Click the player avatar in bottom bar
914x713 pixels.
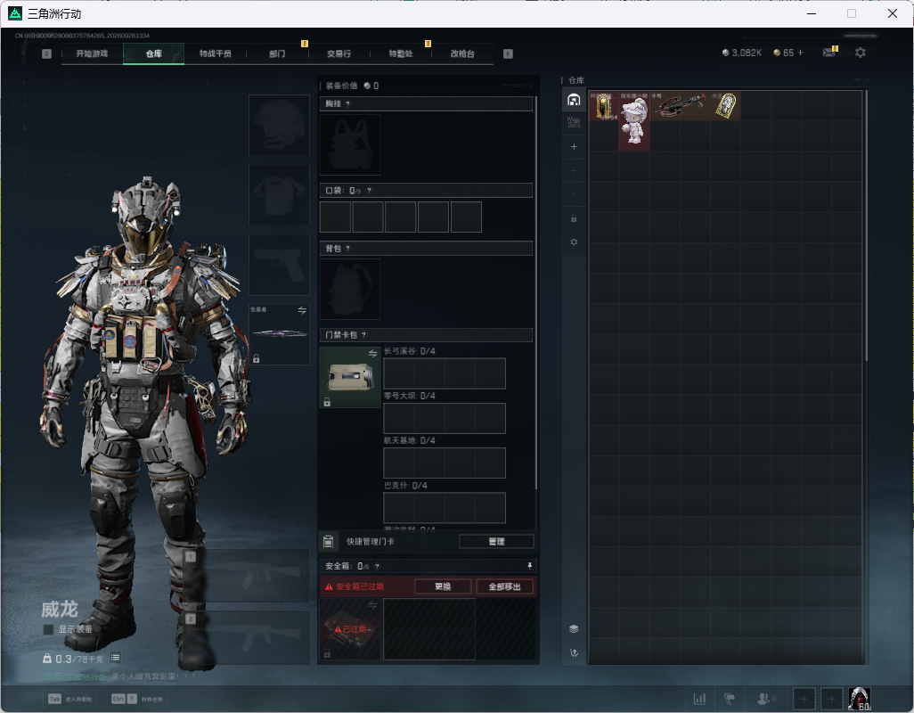859,699
